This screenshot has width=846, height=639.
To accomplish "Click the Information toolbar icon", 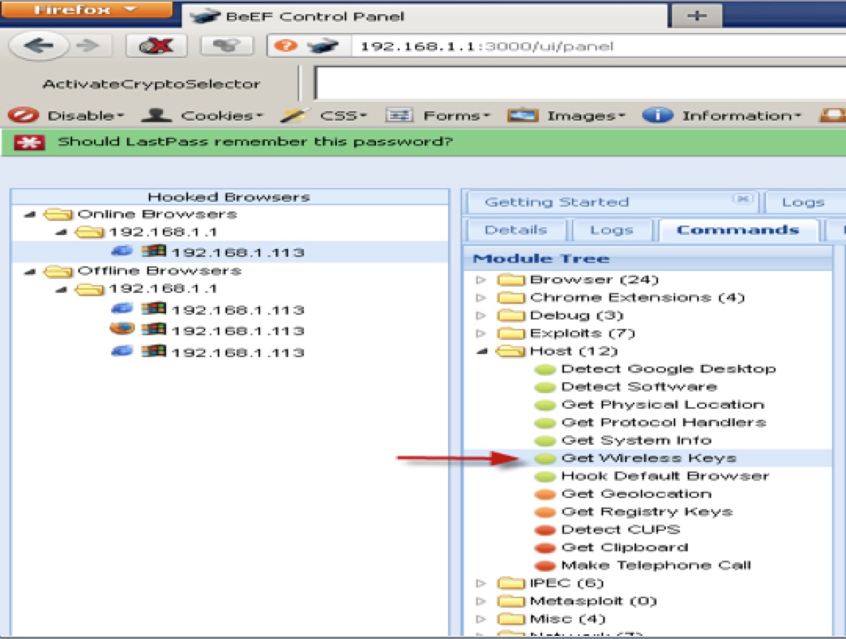I will click(x=657, y=116).
